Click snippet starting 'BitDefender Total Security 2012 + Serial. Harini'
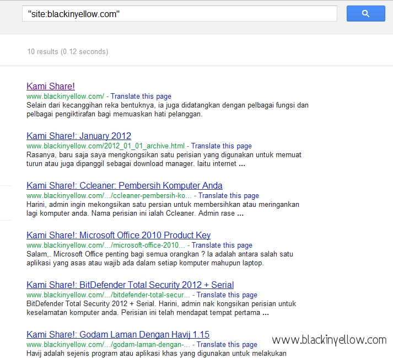 pos(161,308)
